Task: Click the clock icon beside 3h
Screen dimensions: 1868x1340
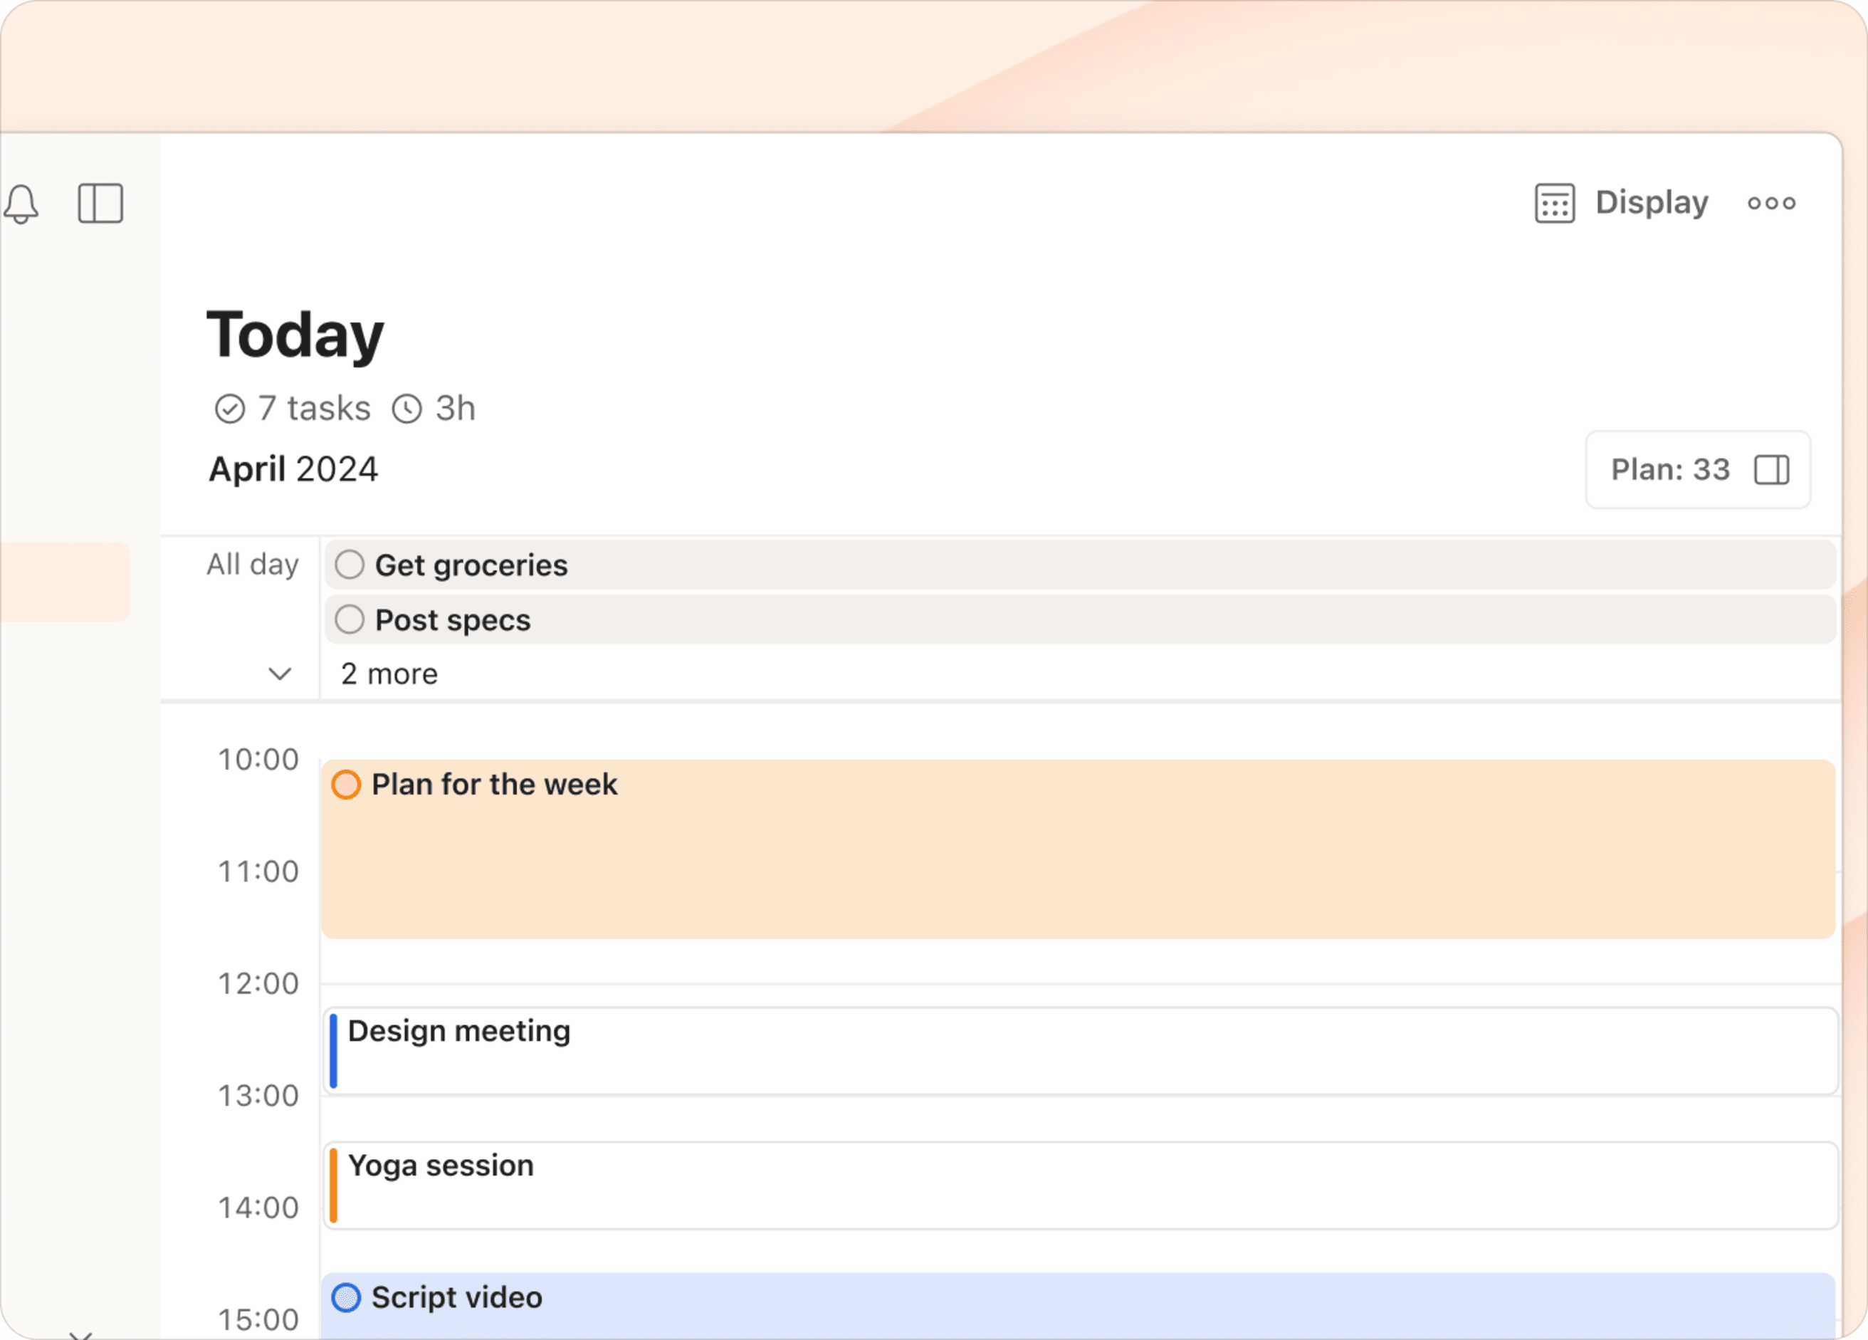Action: [x=407, y=409]
